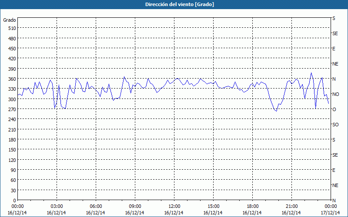348x217 pixels.
Task: Click the 'NO' compass label on the right axis
Action: [335, 94]
